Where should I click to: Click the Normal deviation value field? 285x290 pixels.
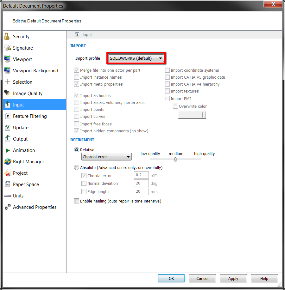(x=141, y=183)
